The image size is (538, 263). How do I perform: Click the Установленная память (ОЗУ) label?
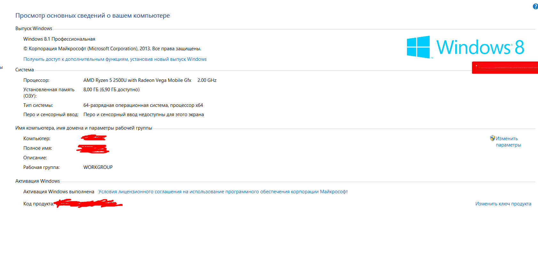point(49,93)
